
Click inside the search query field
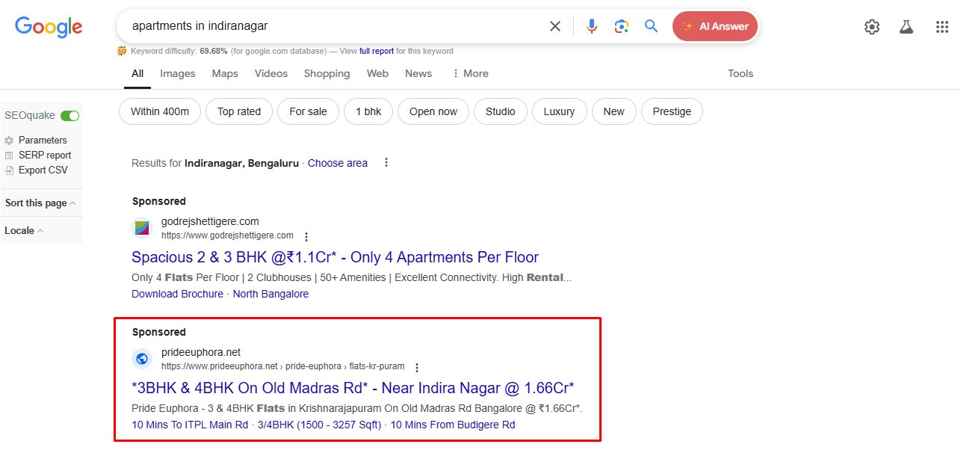pyautogui.click(x=329, y=26)
